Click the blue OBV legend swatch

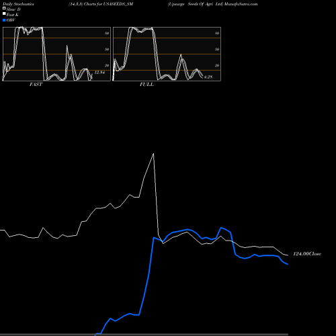[4, 20]
